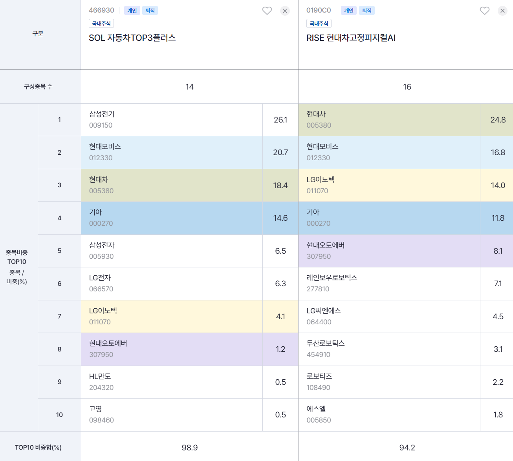Click the 7.1 weight for 레인보우로보틱스
513x461 pixels.
click(498, 284)
